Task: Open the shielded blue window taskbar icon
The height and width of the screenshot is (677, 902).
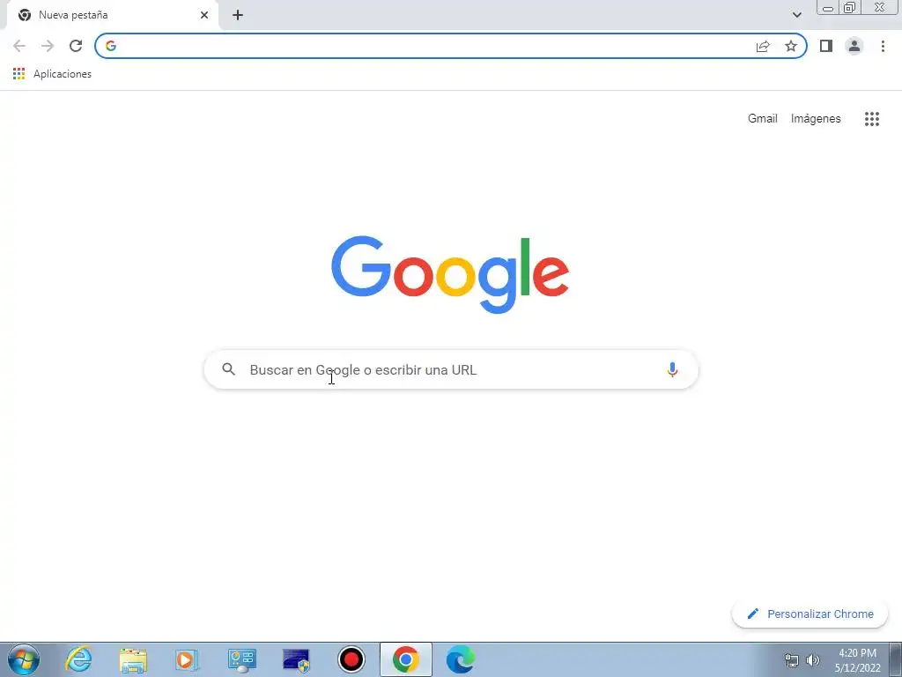Action: coord(296,659)
